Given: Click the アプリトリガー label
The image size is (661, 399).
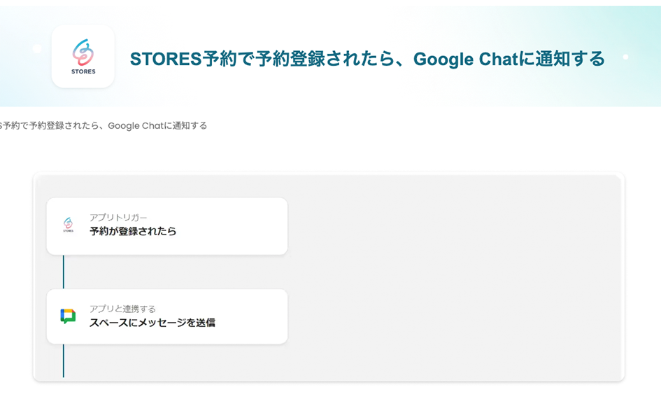Looking at the screenshot, I should [x=118, y=218].
